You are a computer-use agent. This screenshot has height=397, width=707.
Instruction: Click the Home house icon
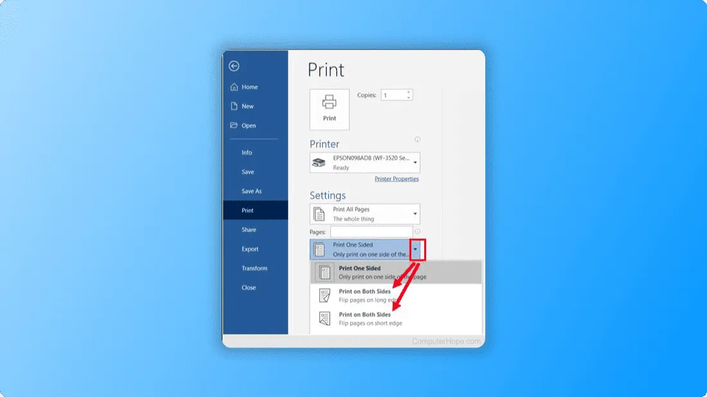[234, 87]
